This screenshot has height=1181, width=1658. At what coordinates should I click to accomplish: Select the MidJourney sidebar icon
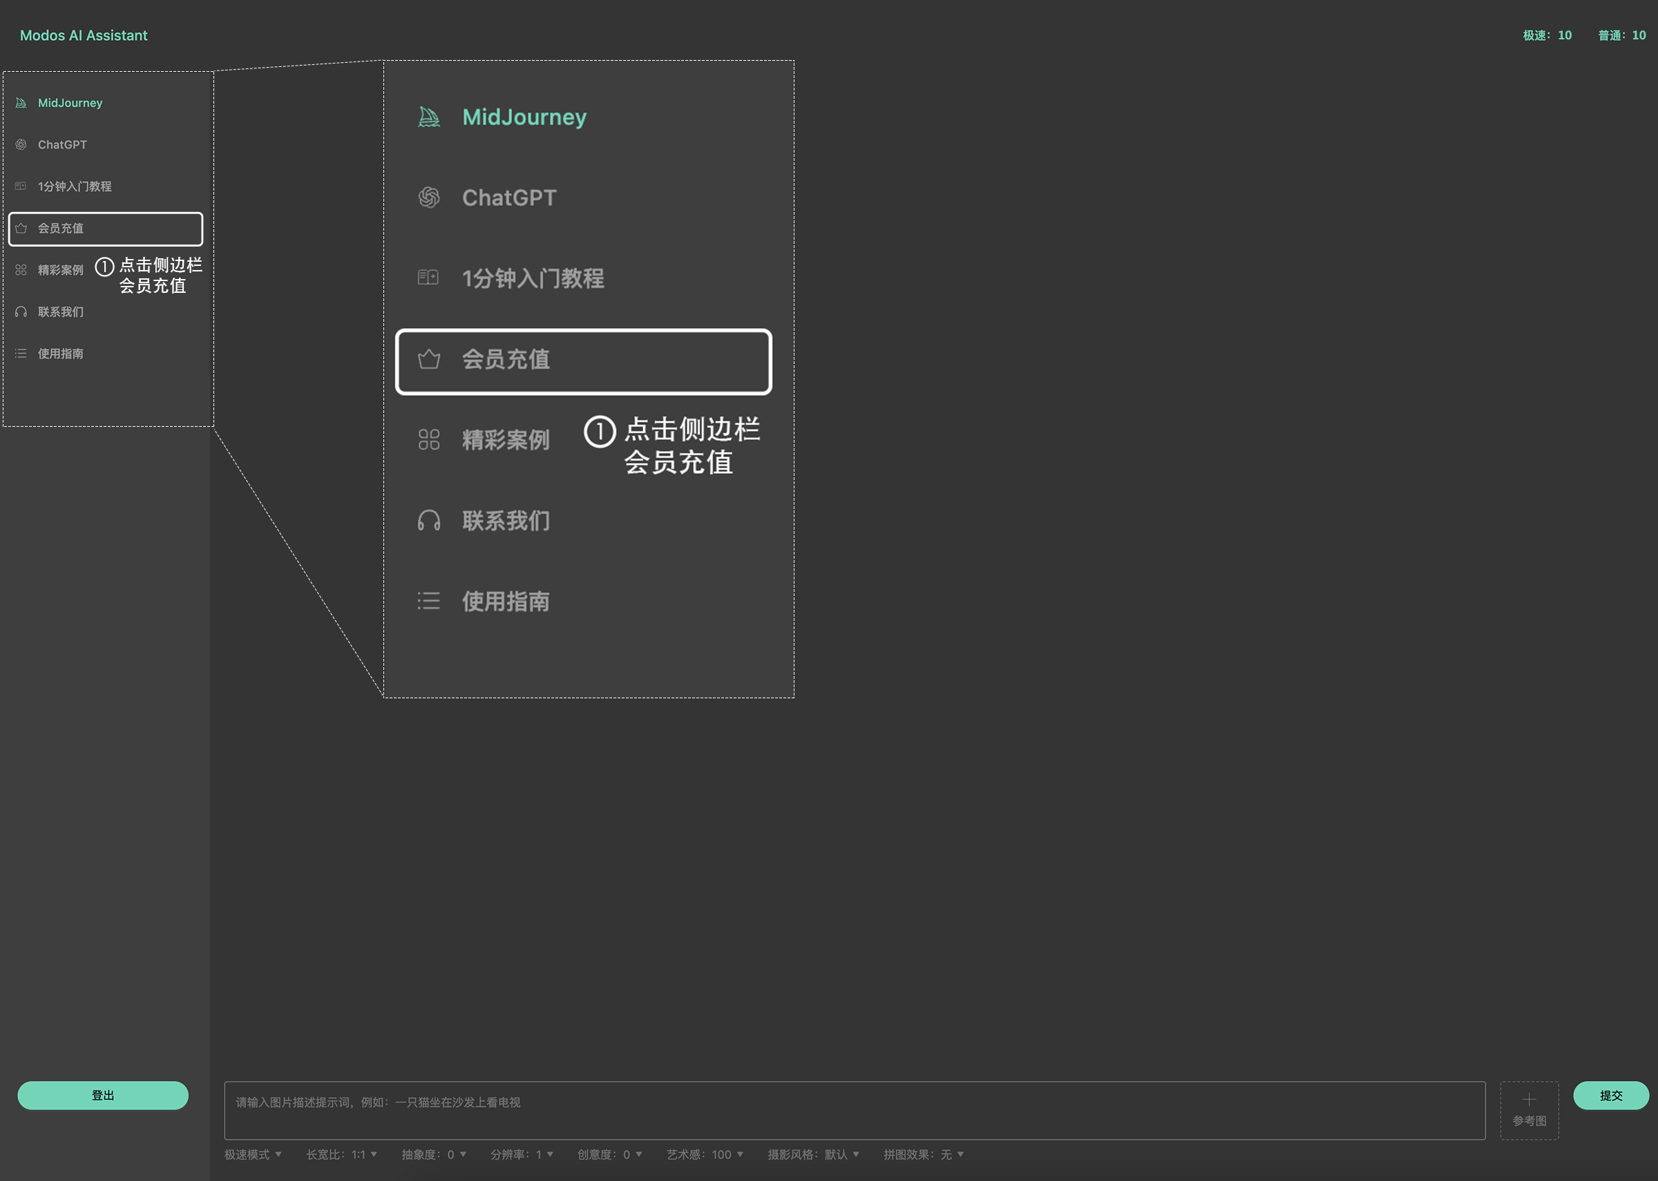coord(21,102)
